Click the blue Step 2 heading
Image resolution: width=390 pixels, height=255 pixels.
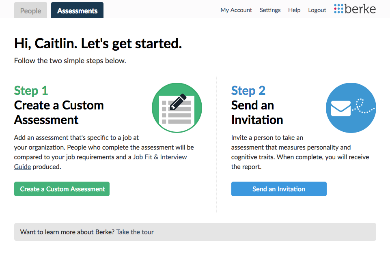tap(248, 90)
